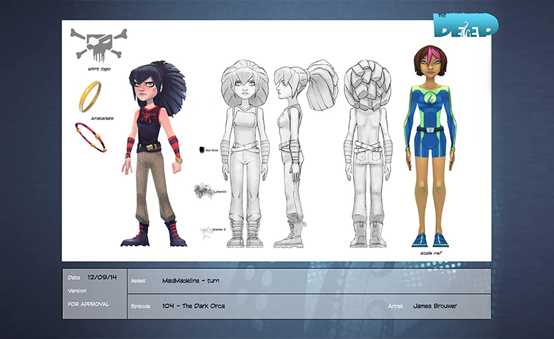Click the skull and crossbones shirt logo

pos(99,45)
